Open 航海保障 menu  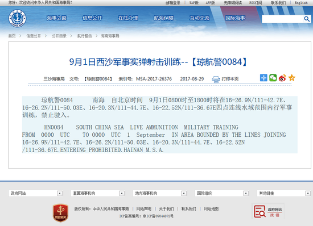coord(164,18)
